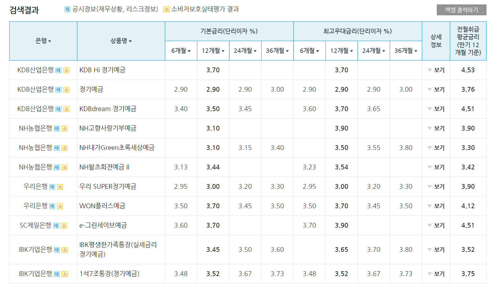The width and height of the screenshot is (489, 284).
Task: Open the 24개월 dropdown under 최고우대금리
Action: (x=384, y=50)
